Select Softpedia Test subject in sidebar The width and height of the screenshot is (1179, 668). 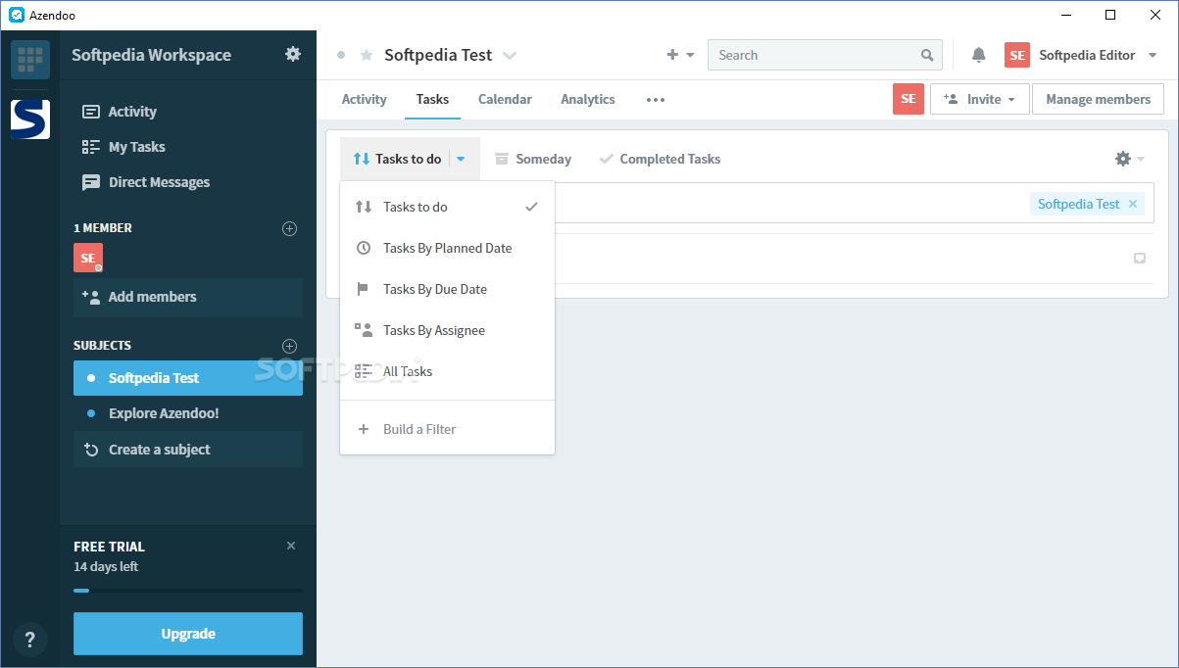click(x=188, y=378)
